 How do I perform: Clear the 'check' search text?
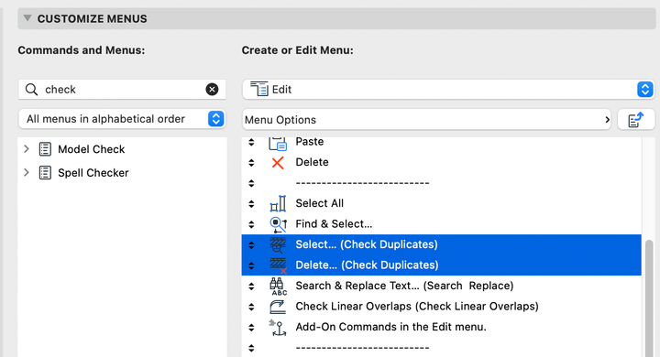coord(212,89)
